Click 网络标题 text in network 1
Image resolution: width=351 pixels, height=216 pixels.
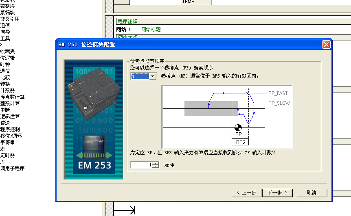tap(151, 30)
